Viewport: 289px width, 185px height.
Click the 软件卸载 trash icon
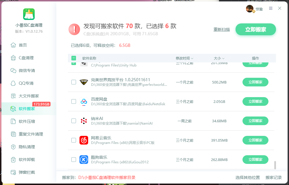(13, 159)
